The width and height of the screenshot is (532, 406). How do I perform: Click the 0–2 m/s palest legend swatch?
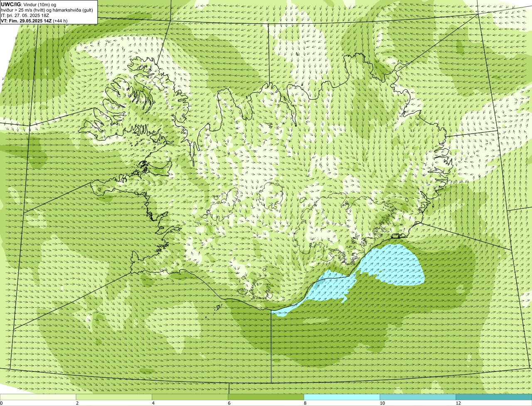[x=38, y=397]
